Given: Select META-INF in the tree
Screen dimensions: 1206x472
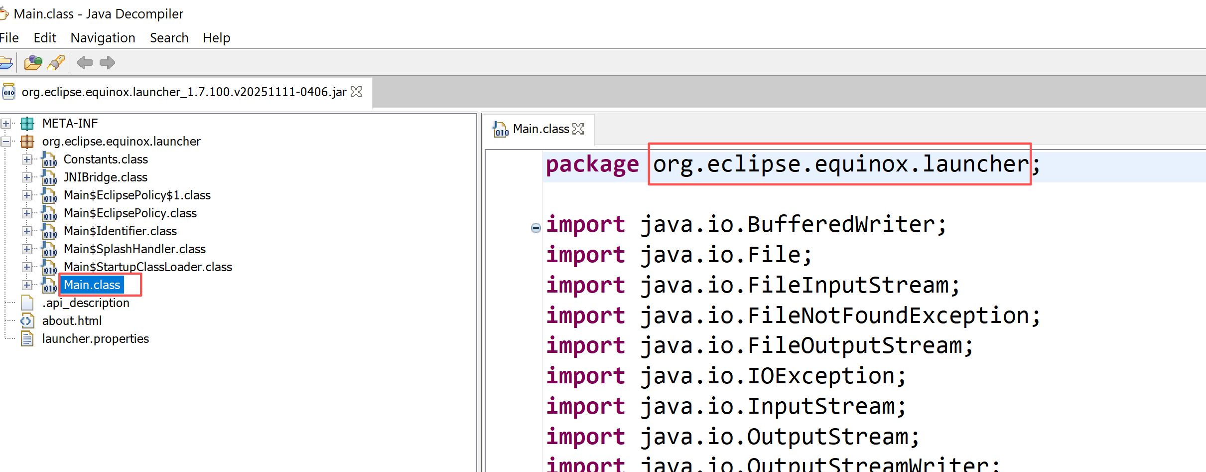Looking at the screenshot, I should tap(70, 123).
